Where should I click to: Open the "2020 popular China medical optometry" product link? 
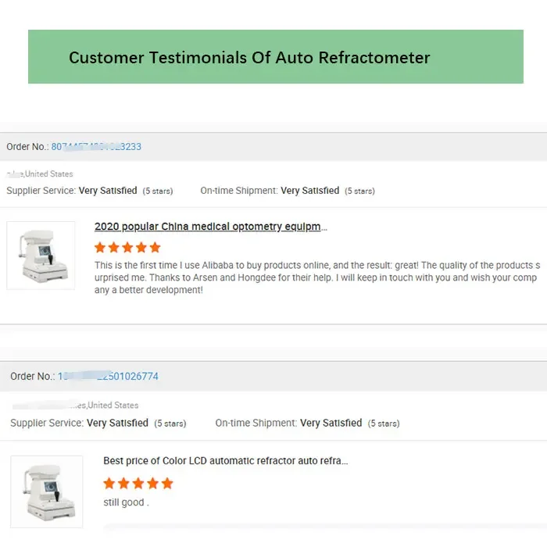(x=211, y=227)
